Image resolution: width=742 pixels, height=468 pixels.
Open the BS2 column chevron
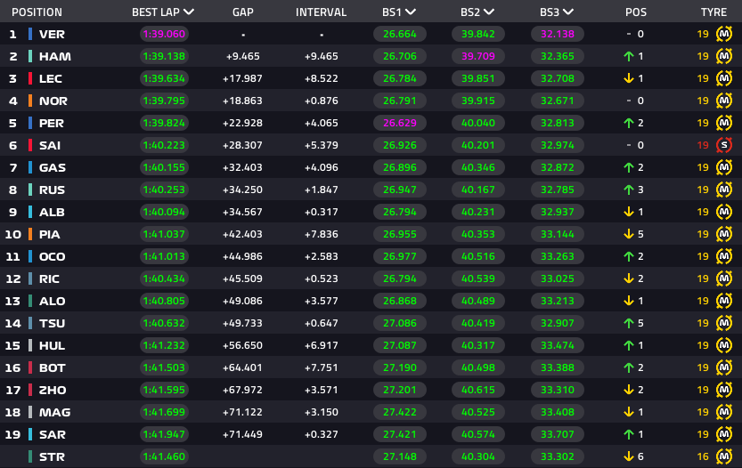click(x=489, y=12)
